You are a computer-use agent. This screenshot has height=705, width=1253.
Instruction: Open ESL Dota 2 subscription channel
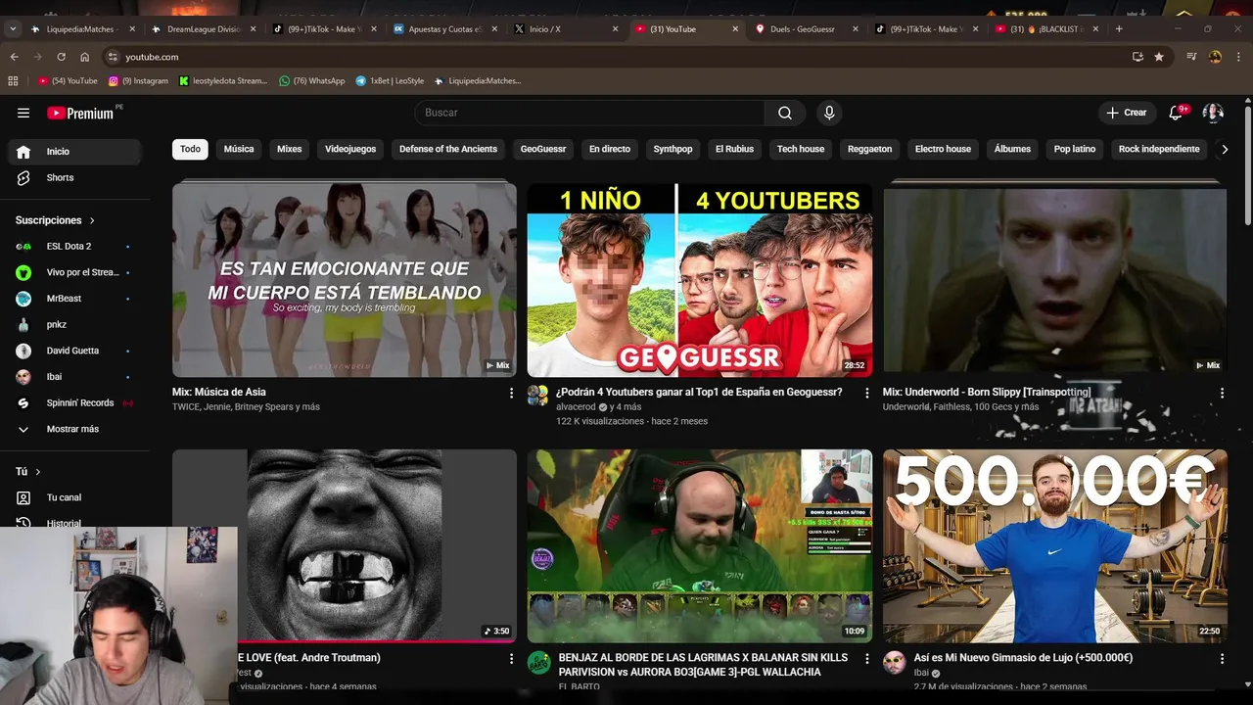75,247
